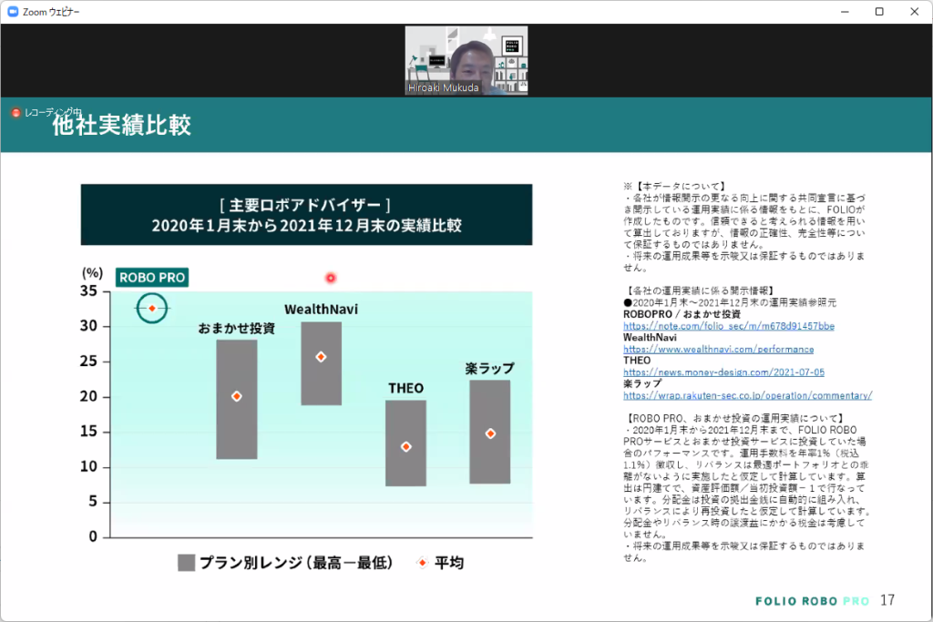Select Hiroaki Mukuda's video thumbnail

point(466,56)
